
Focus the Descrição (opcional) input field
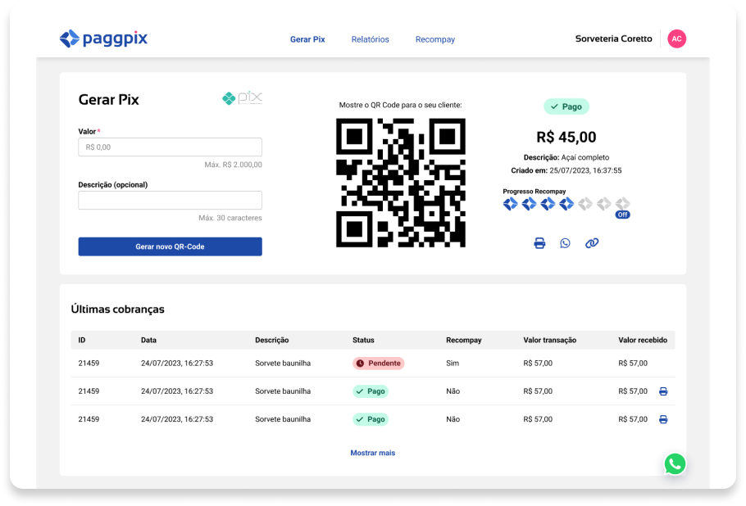click(x=170, y=200)
